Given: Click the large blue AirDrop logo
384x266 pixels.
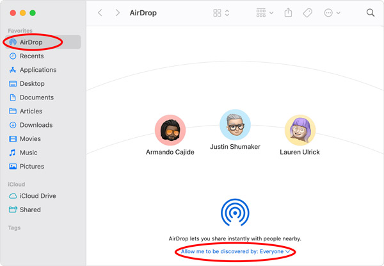Looking at the screenshot, I should [x=235, y=212].
